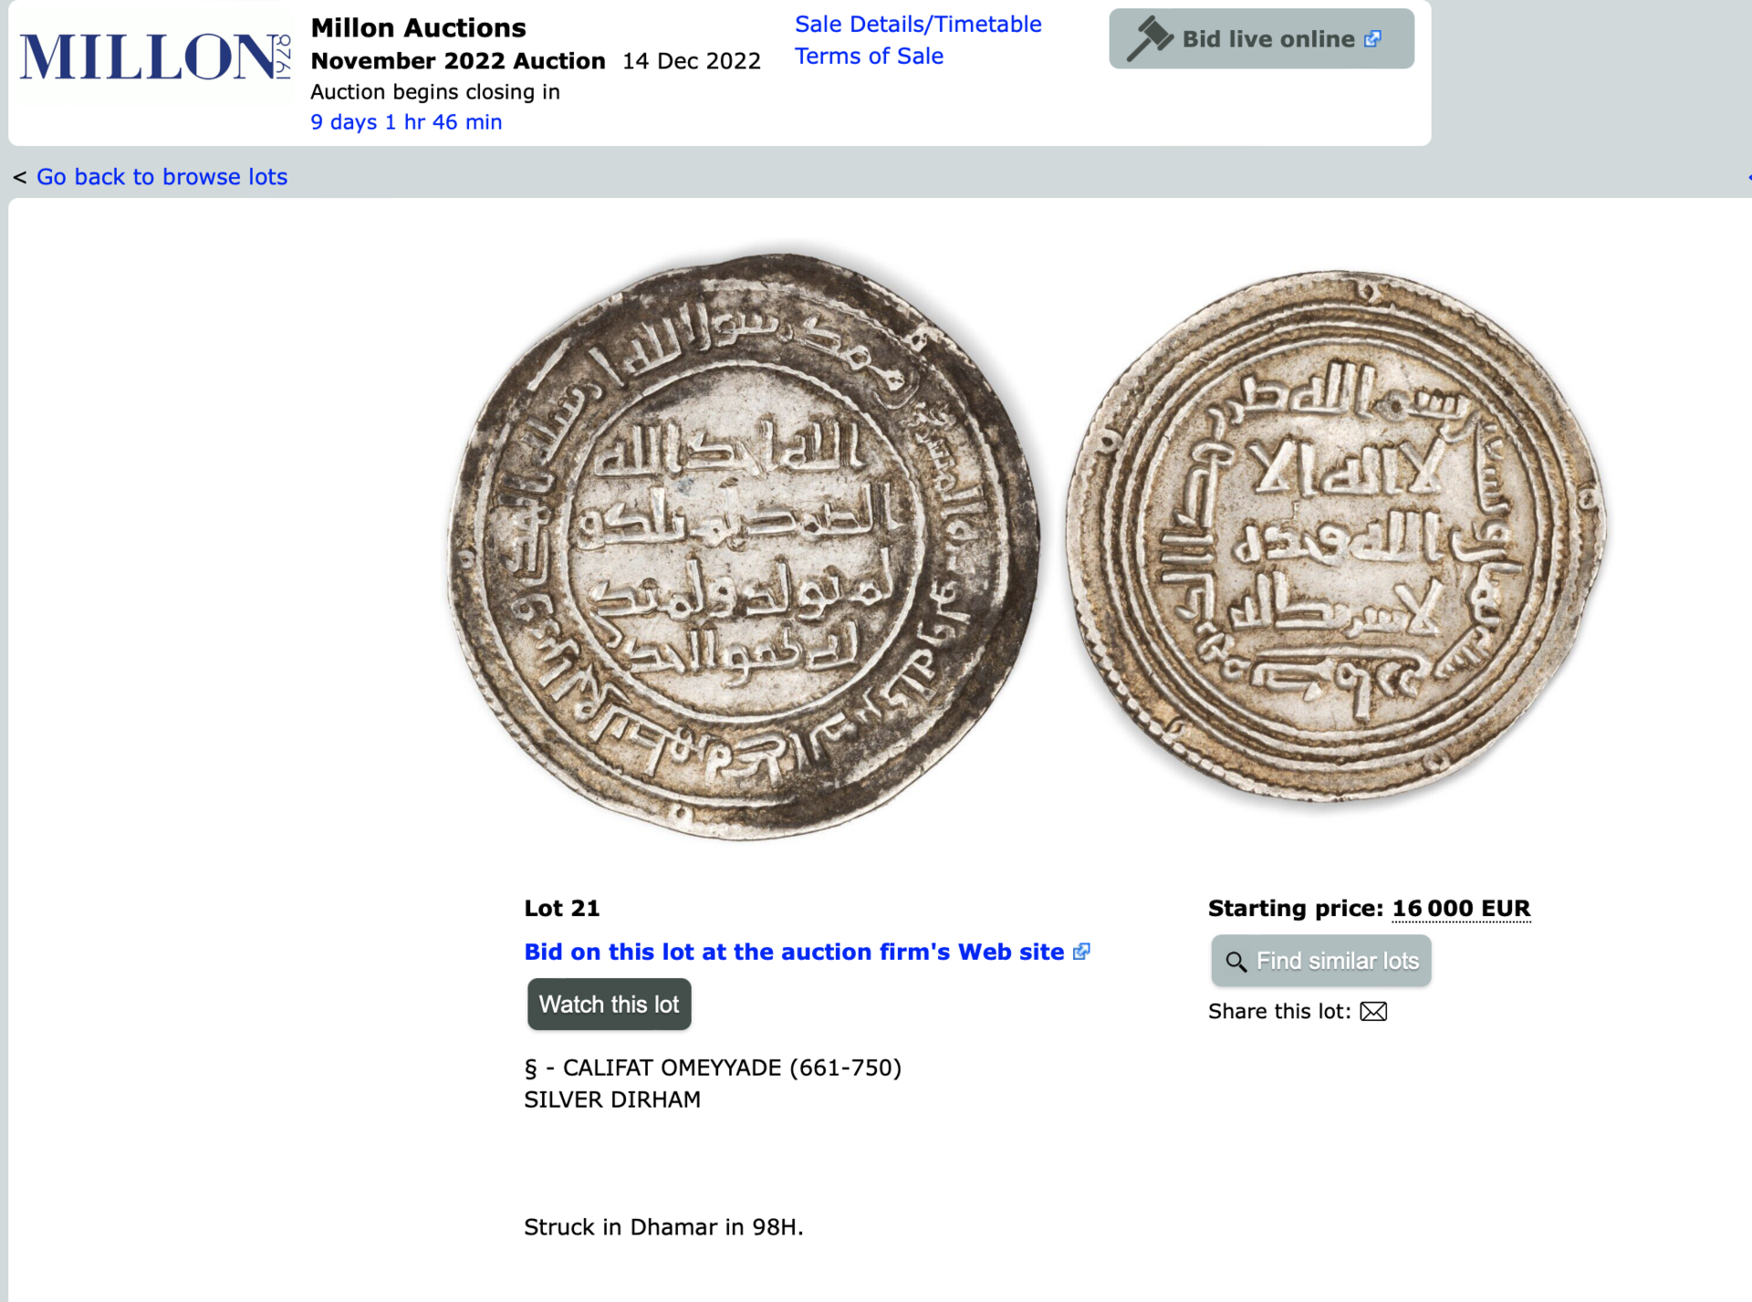Enlarge the right coin reverse image
This screenshot has width=1752, height=1302.
pos(1336,536)
